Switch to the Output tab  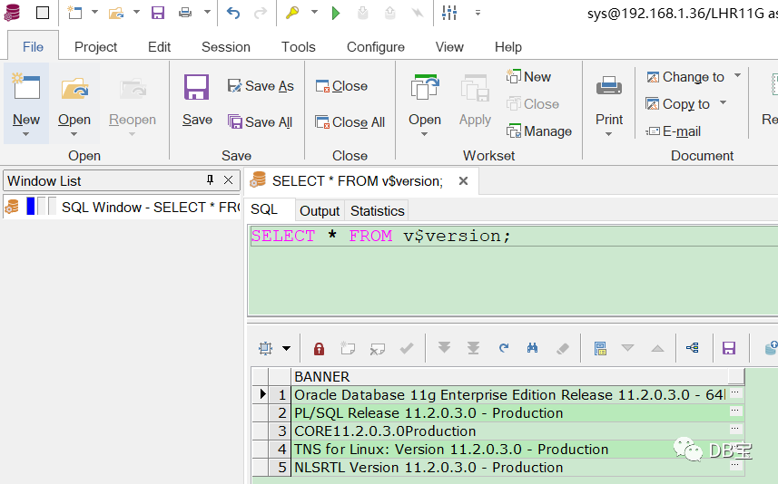coord(320,211)
